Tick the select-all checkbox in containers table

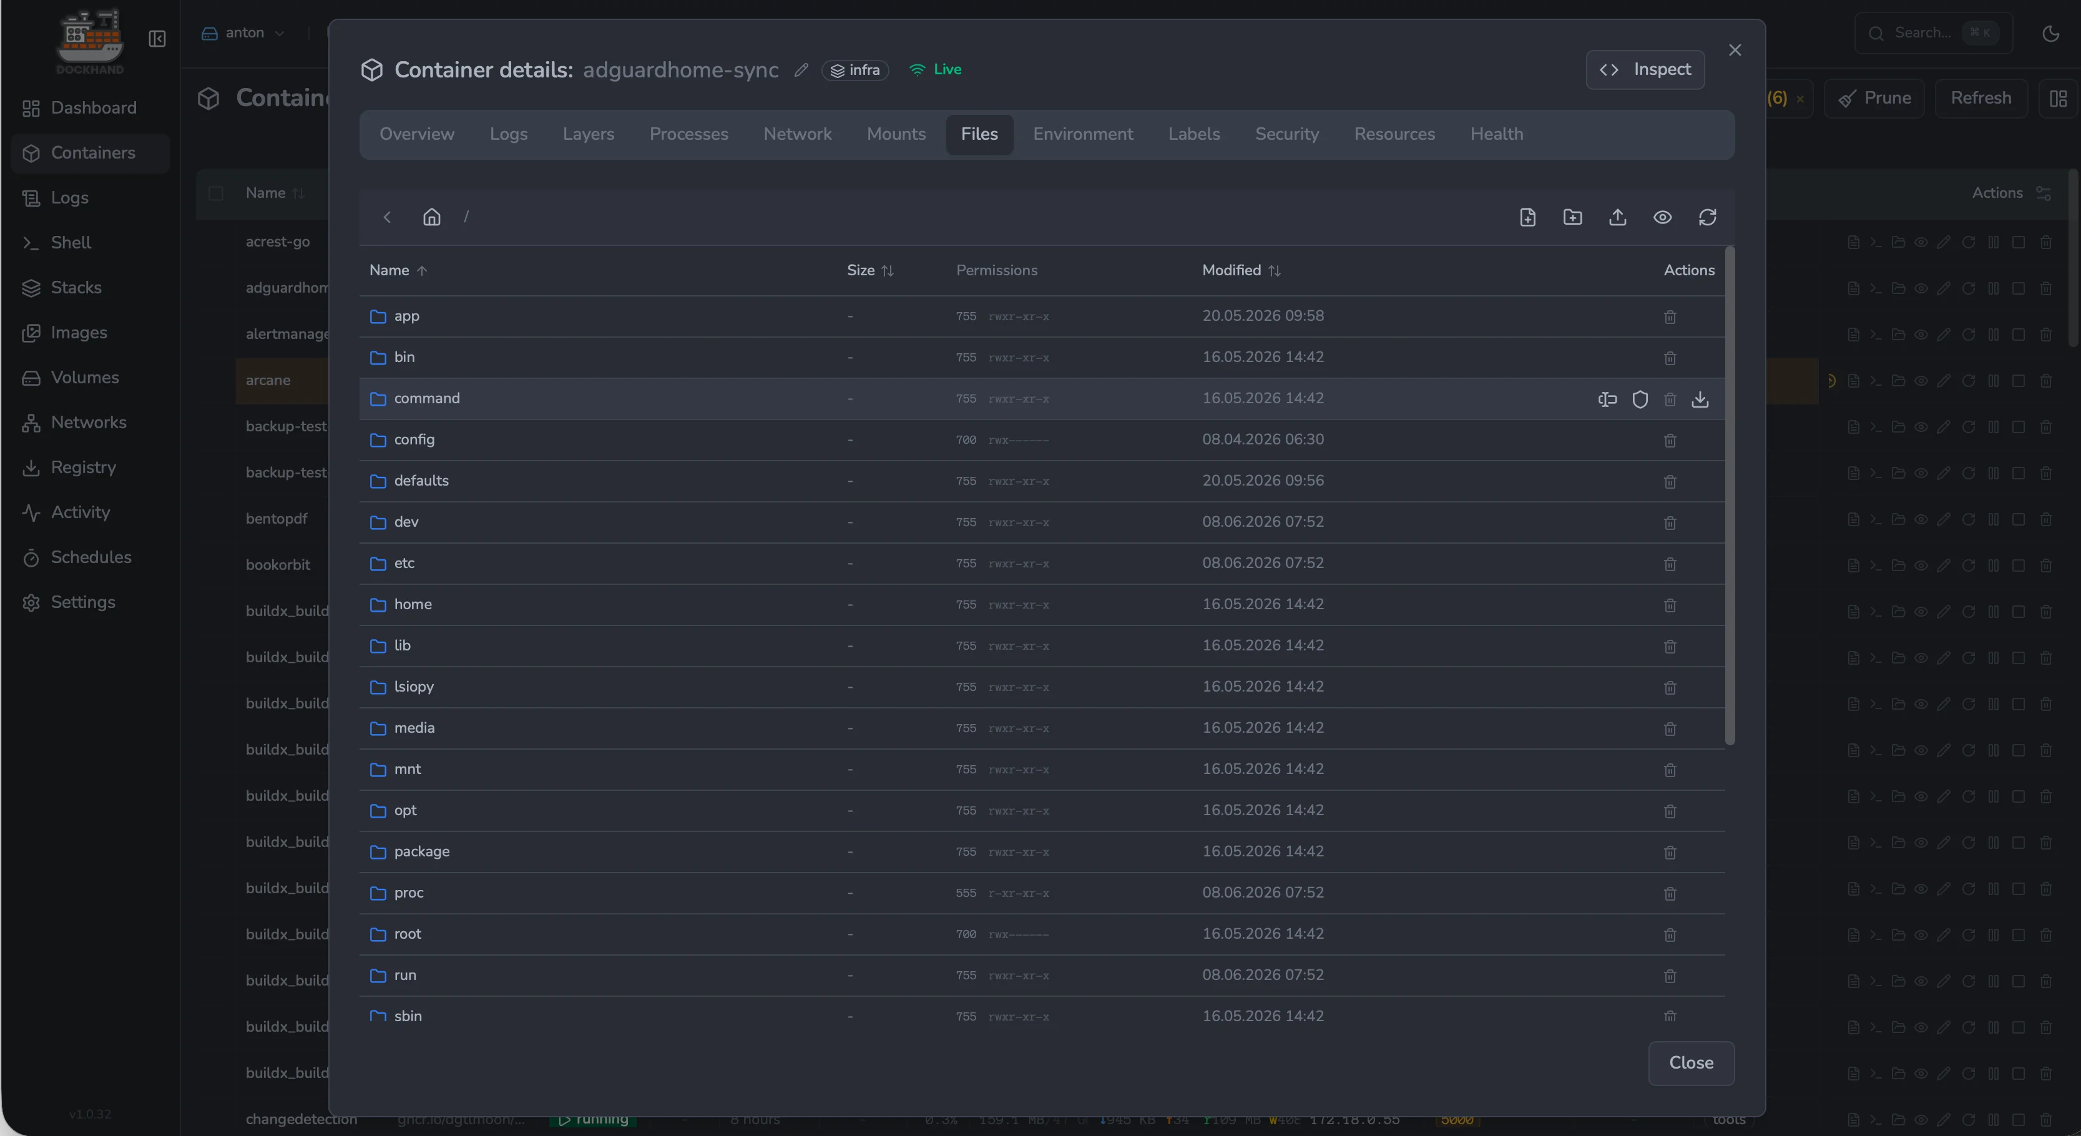click(x=216, y=193)
